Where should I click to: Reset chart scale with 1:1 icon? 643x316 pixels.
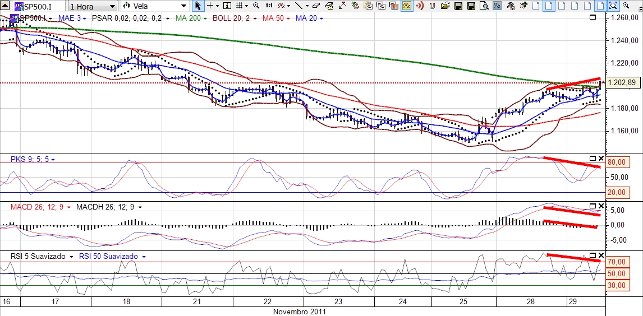click(269, 6)
